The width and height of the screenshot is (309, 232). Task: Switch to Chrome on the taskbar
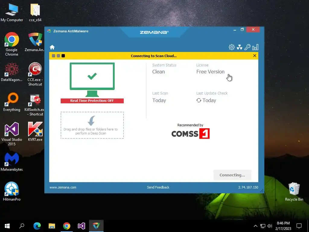tap(67, 226)
